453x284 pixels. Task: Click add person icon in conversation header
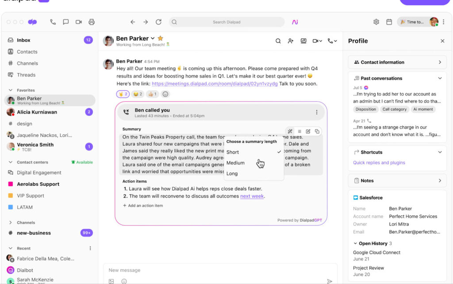tap(291, 41)
